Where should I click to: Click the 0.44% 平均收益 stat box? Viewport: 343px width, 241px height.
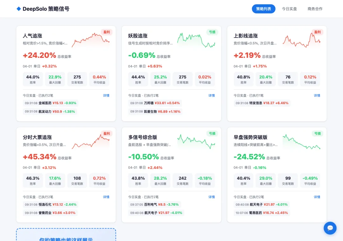[x=99, y=79]
